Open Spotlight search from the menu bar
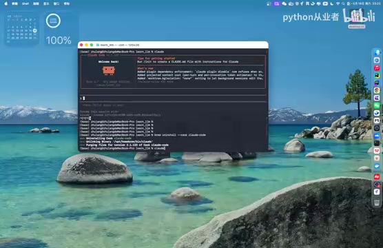This screenshot has height=248, width=383. 343,3
